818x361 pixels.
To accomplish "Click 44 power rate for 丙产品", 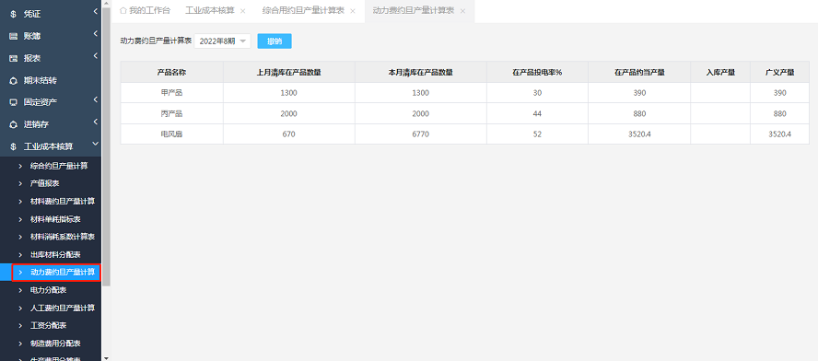I will click(537, 113).
